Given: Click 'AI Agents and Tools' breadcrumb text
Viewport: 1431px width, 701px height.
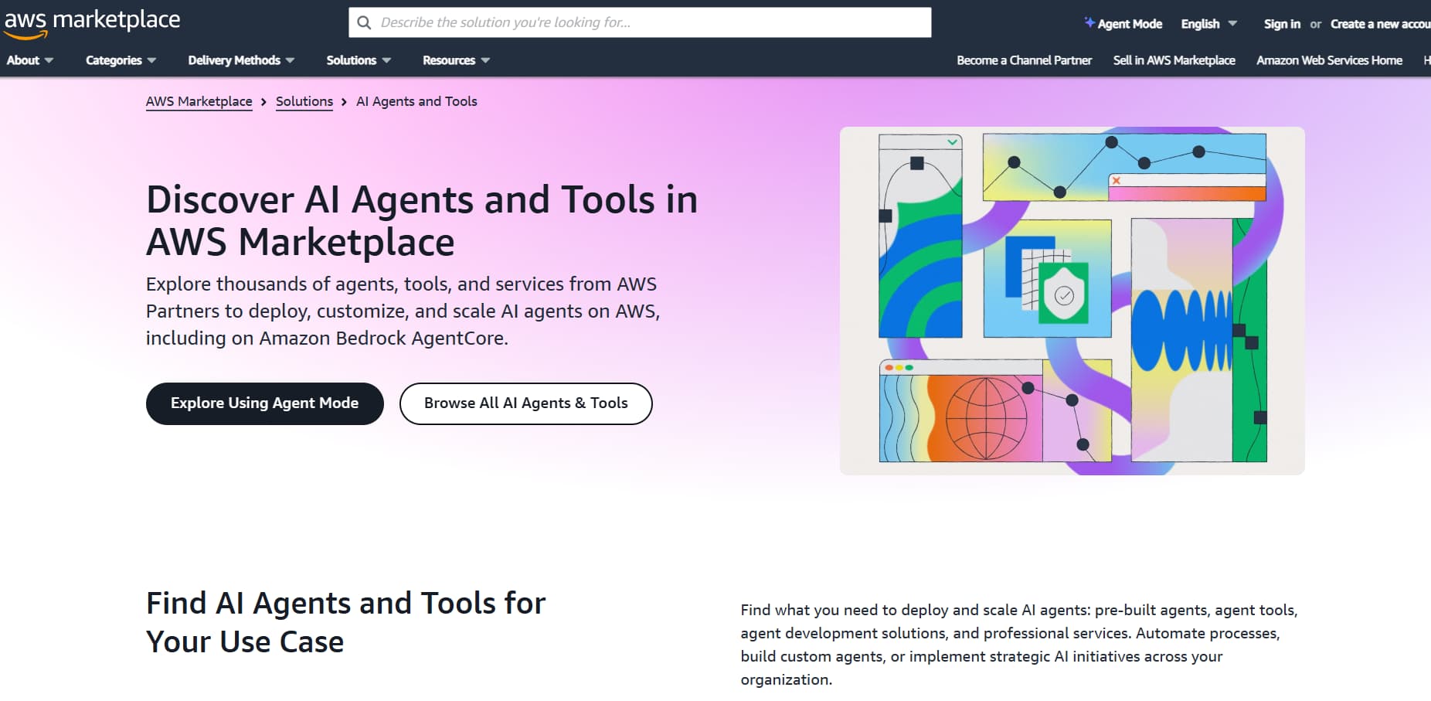Looking at the screenshot, I should click(x=416, y=101).
